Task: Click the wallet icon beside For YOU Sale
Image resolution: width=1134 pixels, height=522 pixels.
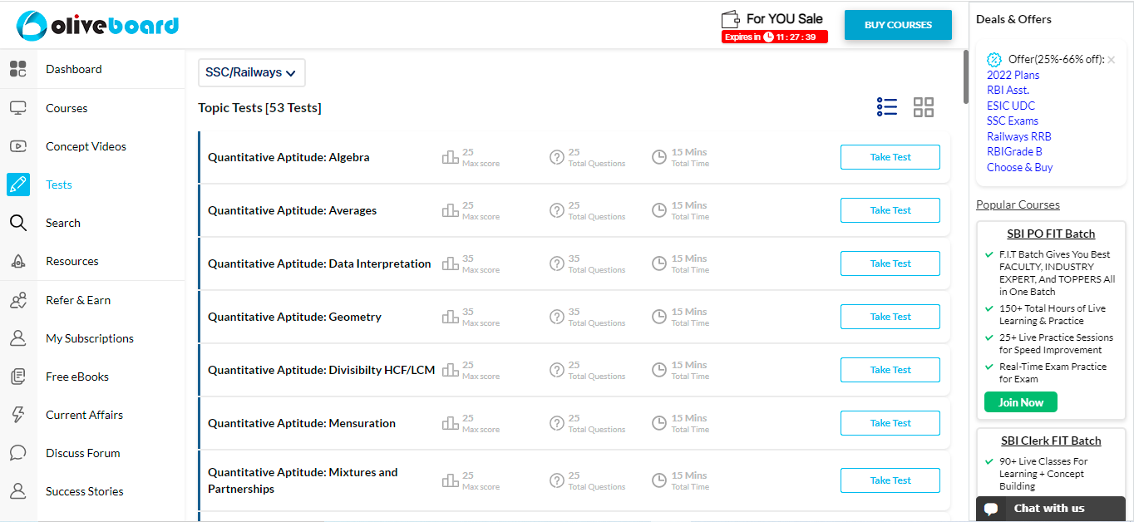Action: coord(732,19)
